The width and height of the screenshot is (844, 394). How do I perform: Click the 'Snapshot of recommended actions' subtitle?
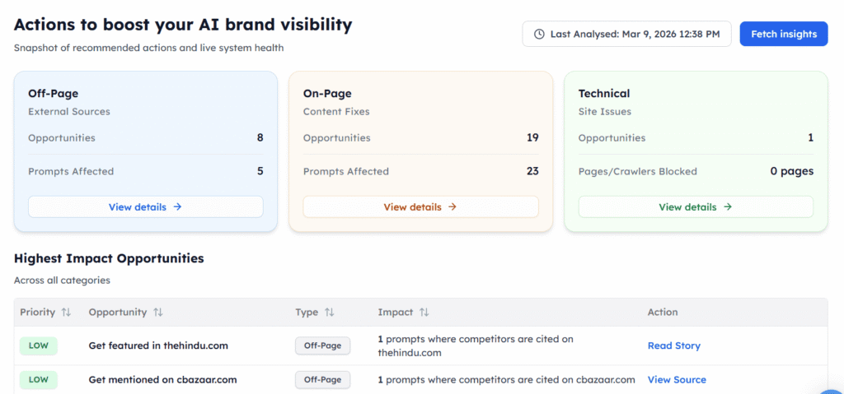point(148,48)
